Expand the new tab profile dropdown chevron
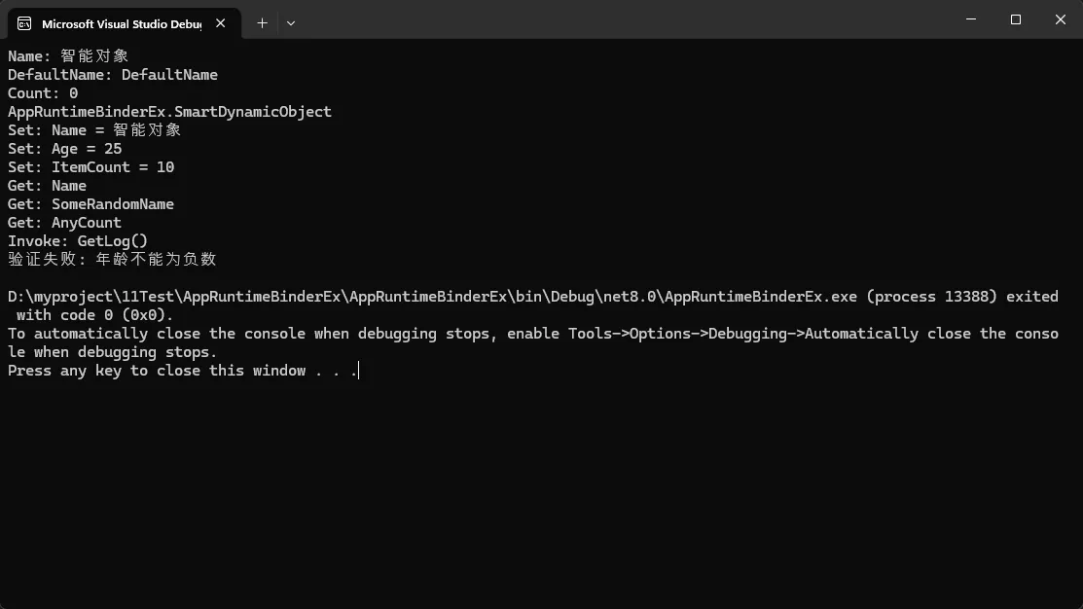The height and width of the screenshot is (609, 1083). [x=291, y=22]
